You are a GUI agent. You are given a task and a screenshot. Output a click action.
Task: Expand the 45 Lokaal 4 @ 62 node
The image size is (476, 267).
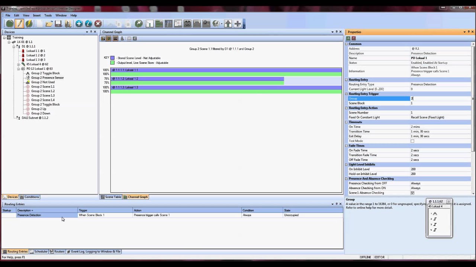19,64
